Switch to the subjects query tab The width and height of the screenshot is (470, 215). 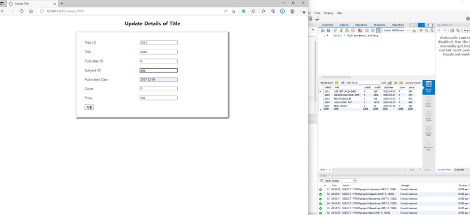[x=344, y=25]
